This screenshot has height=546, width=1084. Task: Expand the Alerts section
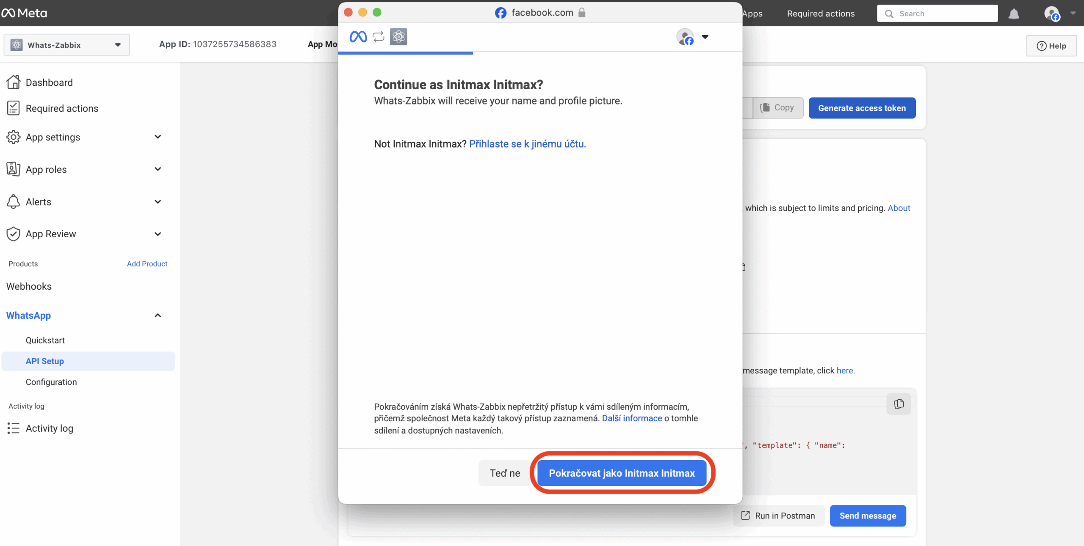point(158,202)
